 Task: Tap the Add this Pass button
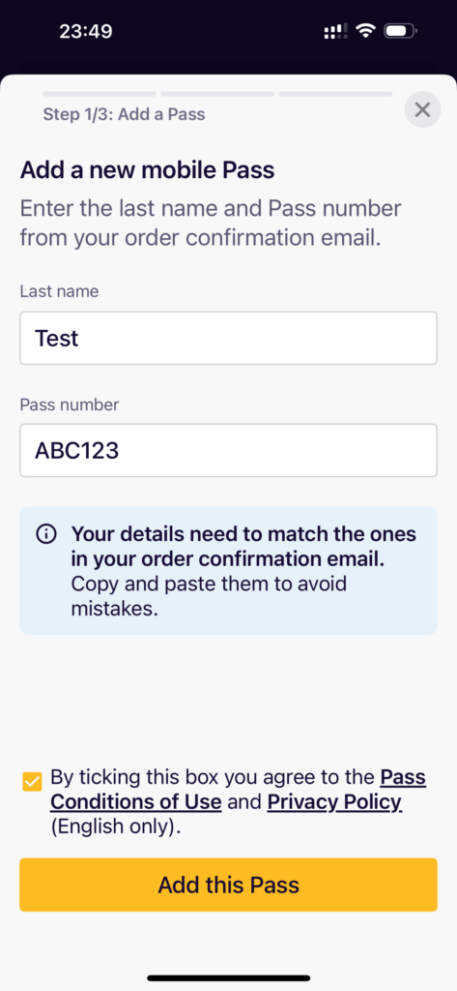coord(228,885)
